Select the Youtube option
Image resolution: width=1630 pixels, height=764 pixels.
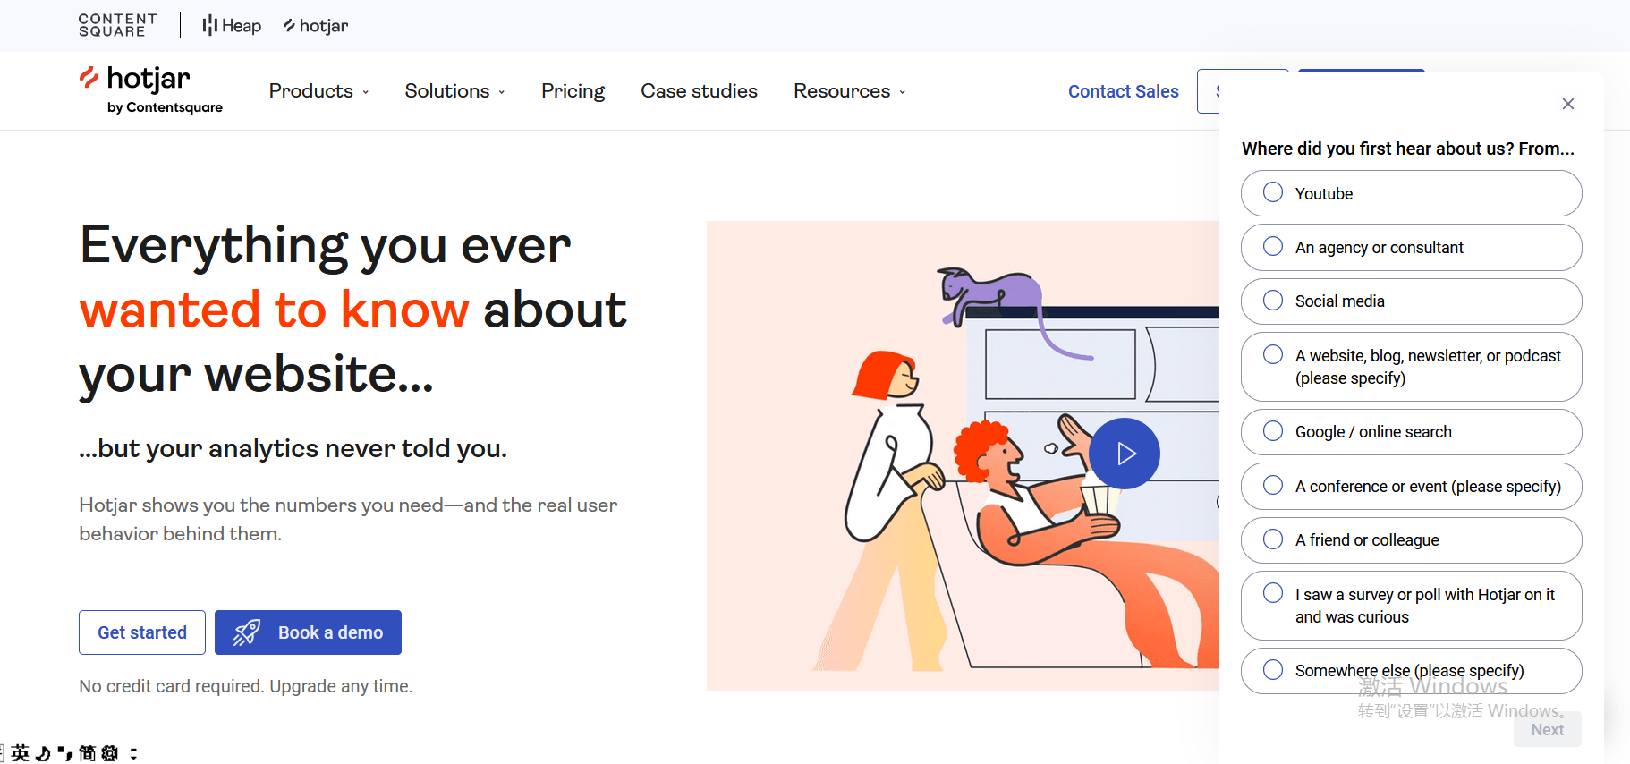[x=1411, y=193]
